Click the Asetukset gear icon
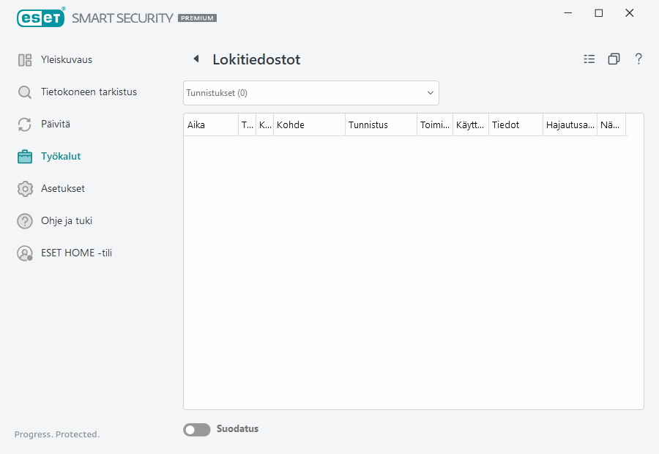 coord(25,188)
